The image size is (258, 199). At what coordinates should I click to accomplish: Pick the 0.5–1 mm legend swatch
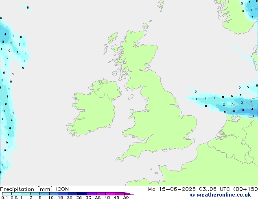coord(16,194)
